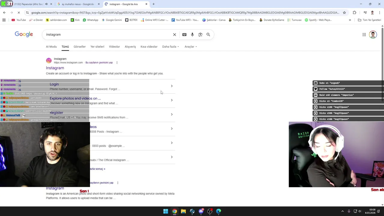This screenshot has width=384, height=216.
Task: Expand the Explore photos and videos chevron
Action: pos(172,100)
